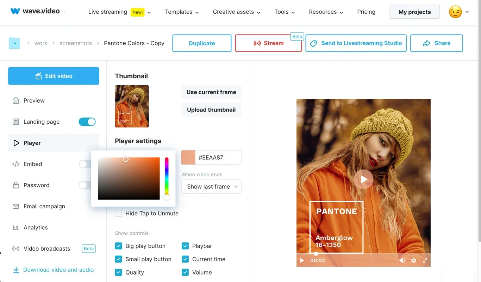481x282 pixels.
Task: Click the small play button in playbar
Action: 302,260
